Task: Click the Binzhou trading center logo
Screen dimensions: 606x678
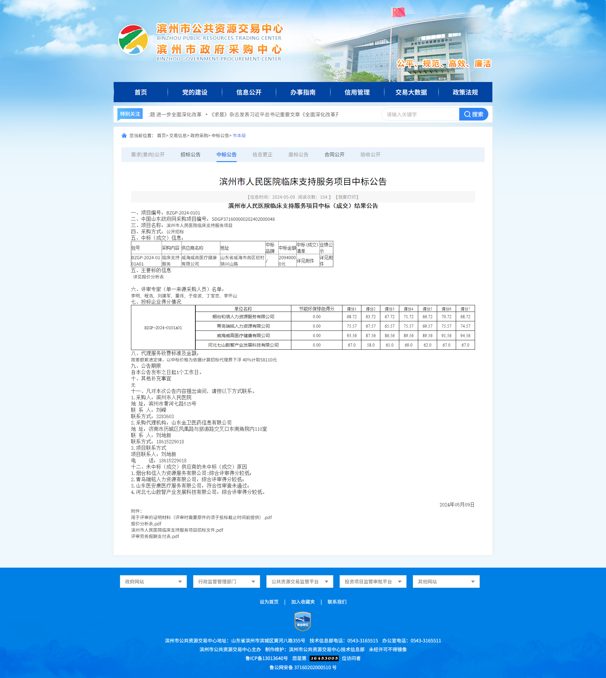Action: click(x=133, y=40)
